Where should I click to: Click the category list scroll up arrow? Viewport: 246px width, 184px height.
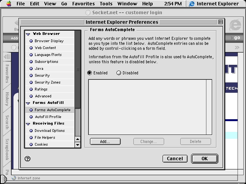(x=78, y=139)
